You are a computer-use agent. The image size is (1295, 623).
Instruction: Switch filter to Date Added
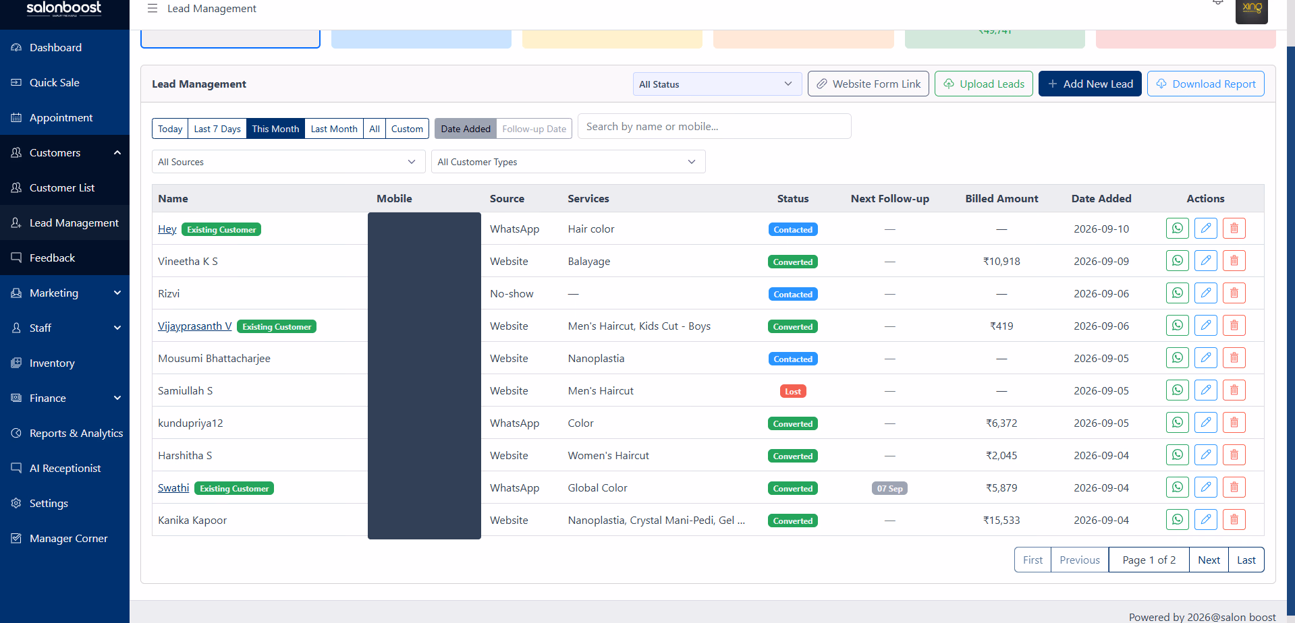pos(466,129)
